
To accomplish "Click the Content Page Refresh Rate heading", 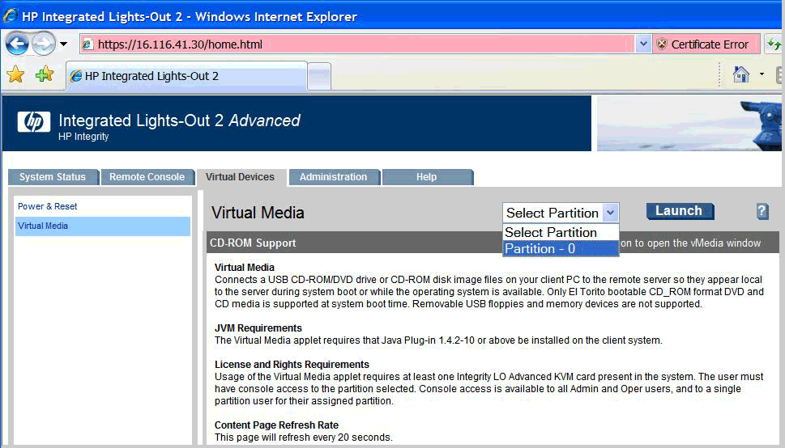I will point(276,425).
